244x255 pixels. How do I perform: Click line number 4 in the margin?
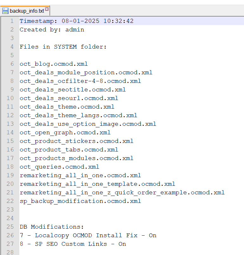tap(12, 47)
